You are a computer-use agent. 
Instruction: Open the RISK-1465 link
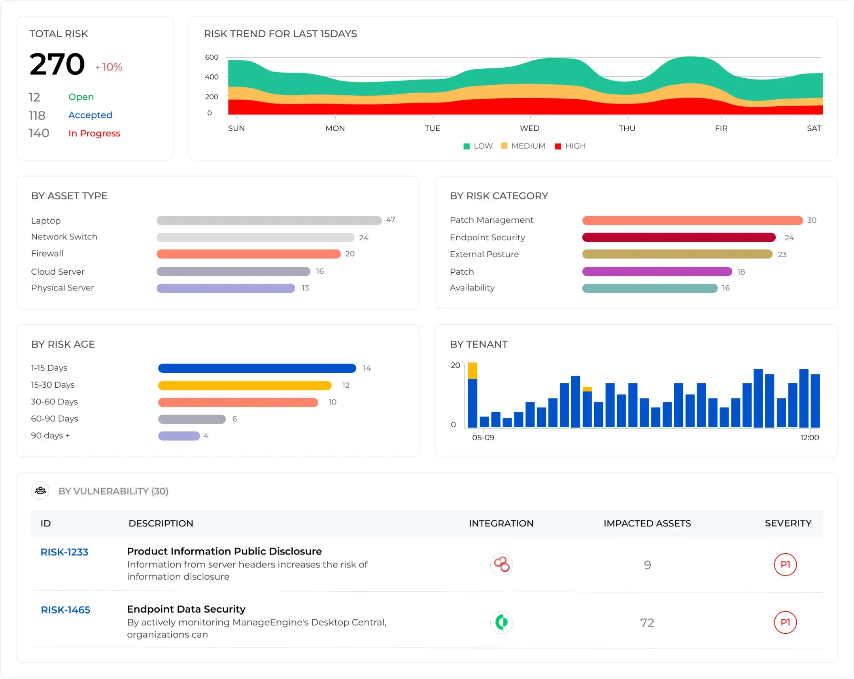(65, 610)
